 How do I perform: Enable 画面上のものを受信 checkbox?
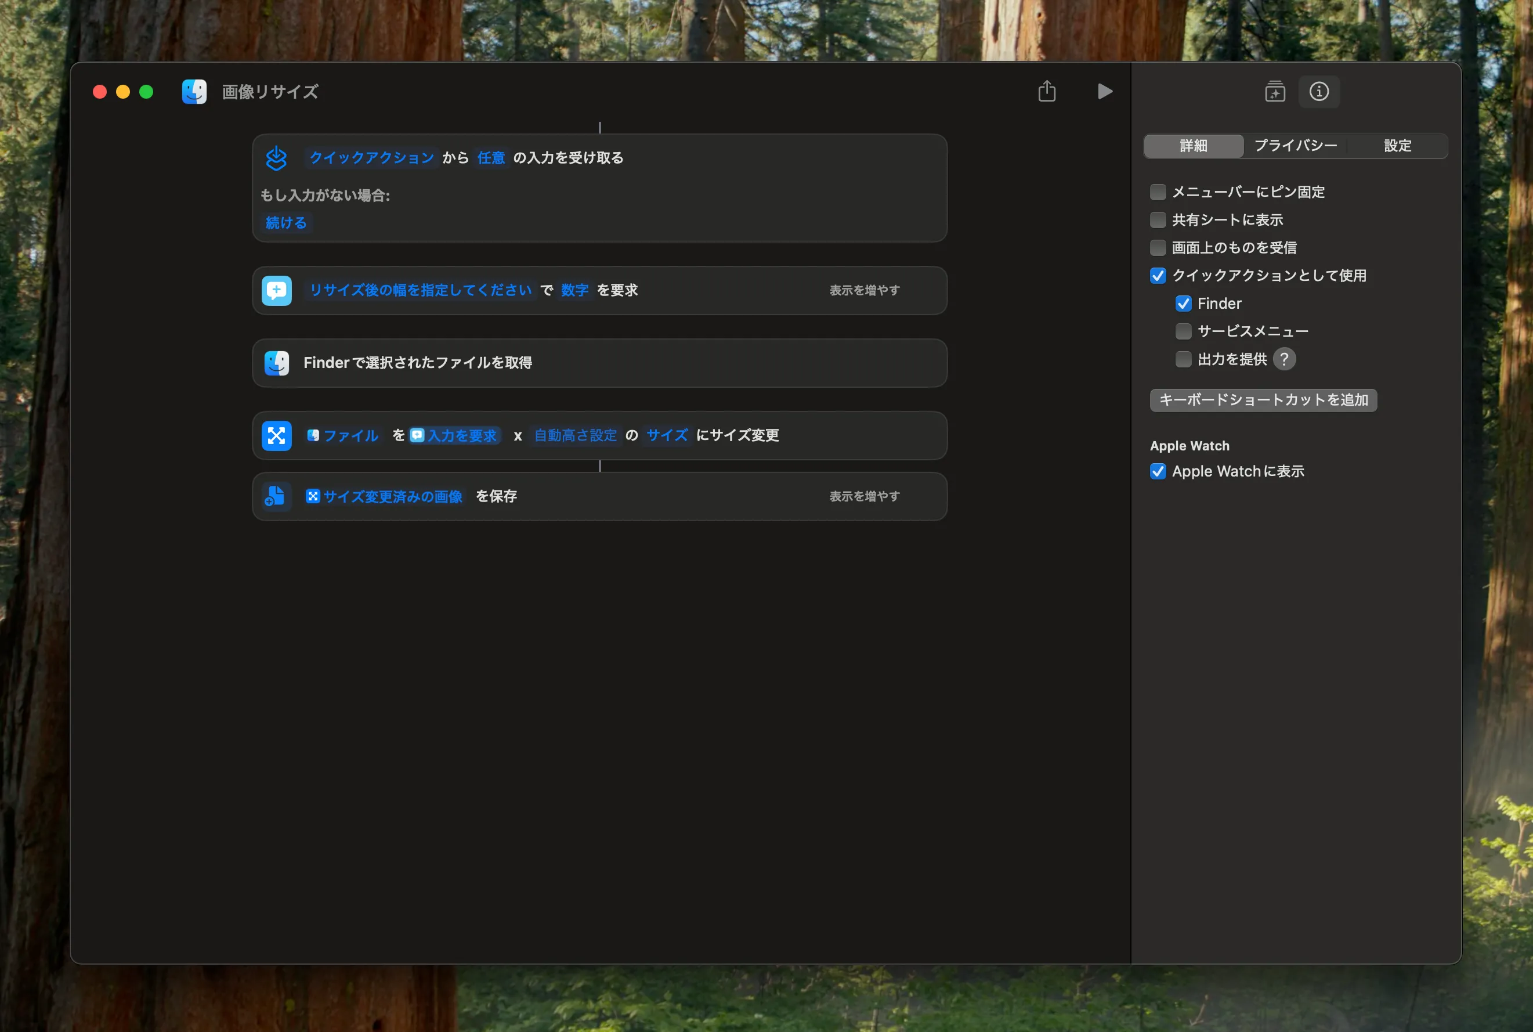click(x=1158, y=247)
